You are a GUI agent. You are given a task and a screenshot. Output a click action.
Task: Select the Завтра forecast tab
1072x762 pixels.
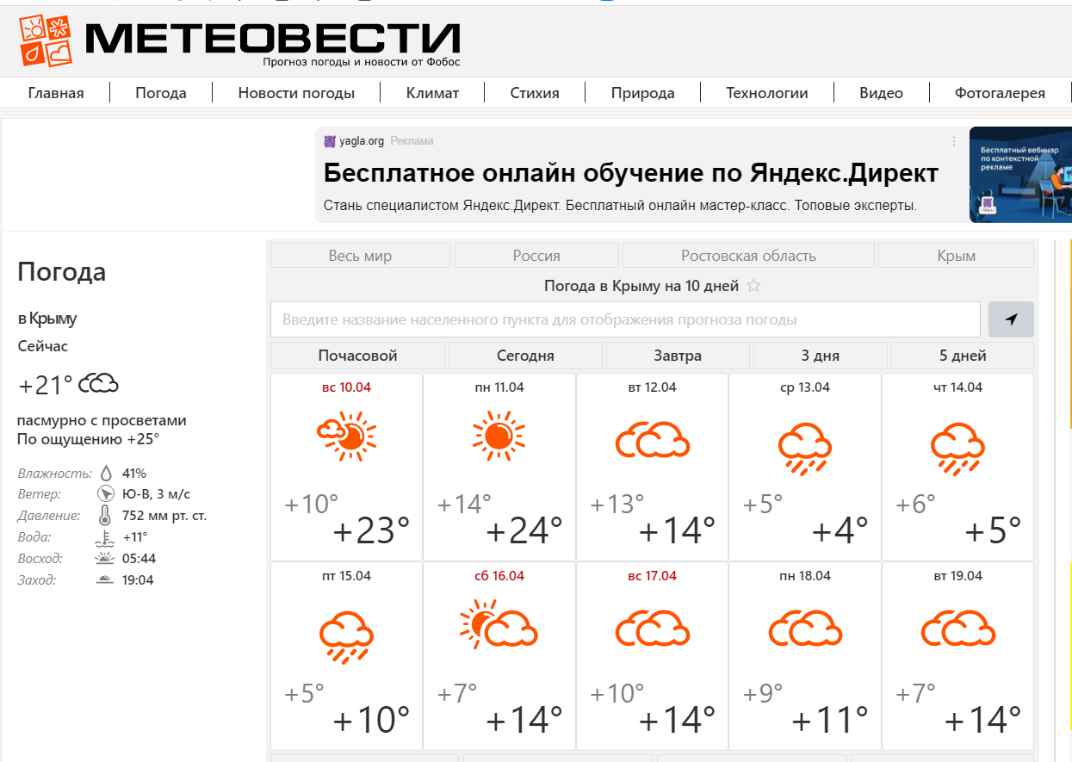tap(678, 356)
